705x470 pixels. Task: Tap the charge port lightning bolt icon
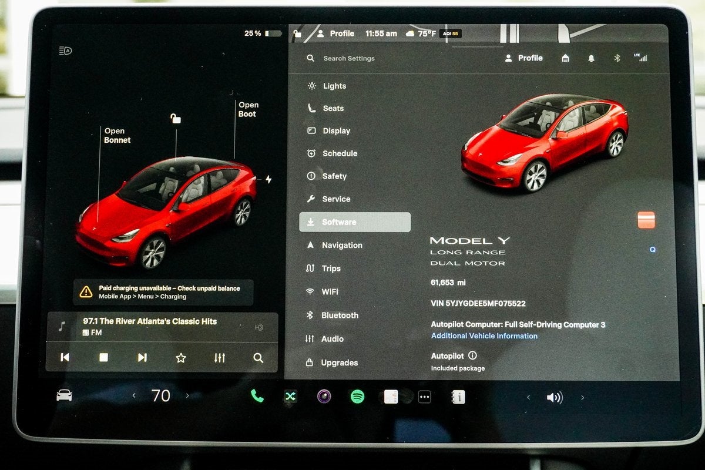(x=269, y=178)
